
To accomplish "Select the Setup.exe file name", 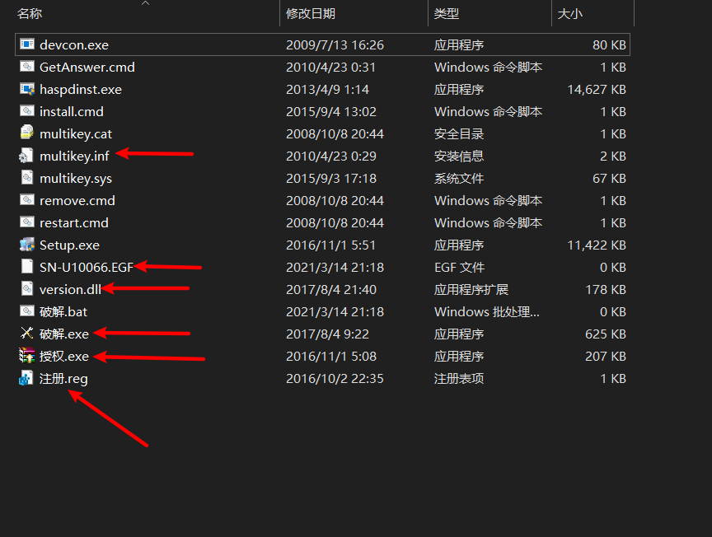I will pyautogui.click(x=69, y=245).
